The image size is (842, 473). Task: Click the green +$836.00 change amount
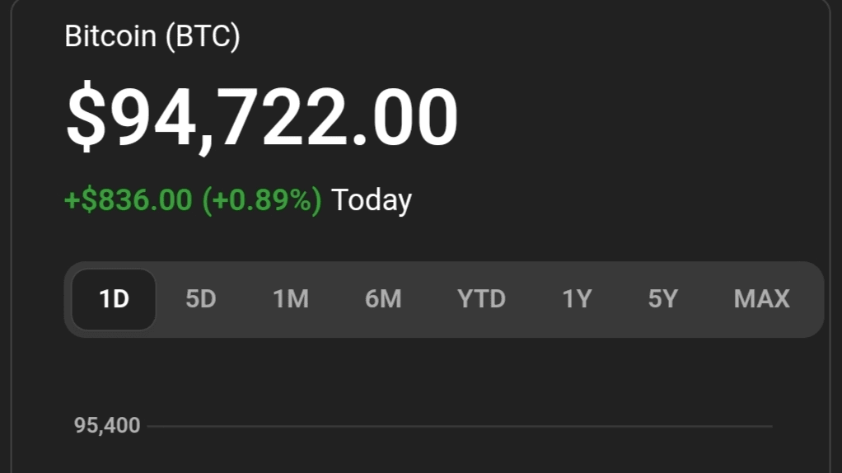(x=129, y=200)
